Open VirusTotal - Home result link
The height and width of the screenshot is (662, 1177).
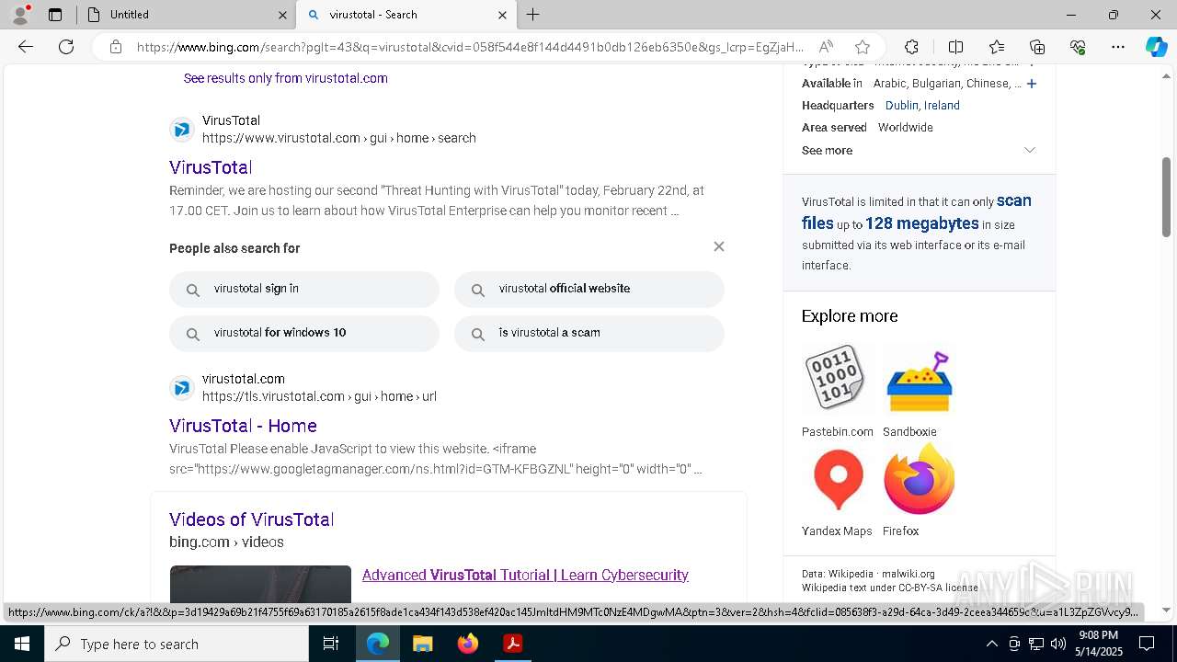tap(243, 426)
